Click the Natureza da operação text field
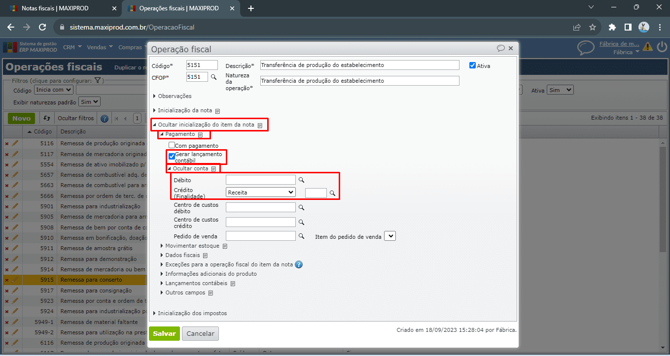The width and height of the screenshot is (670, 356). [x=359, y=81]
